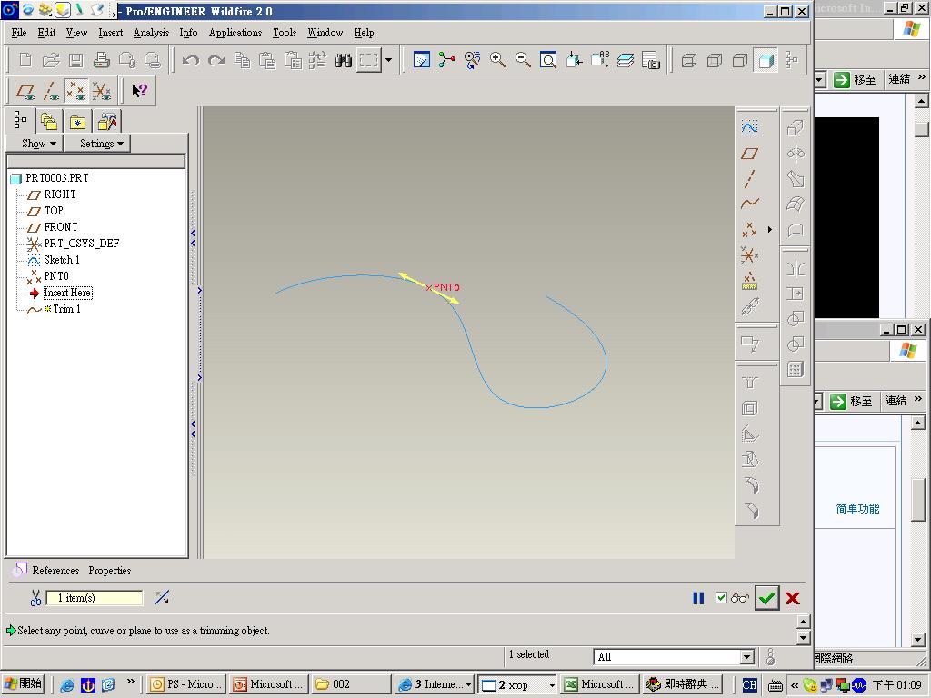Click the Redo arrow icon
The height and width of the screenshot is (698, 931).
(216, 60)
